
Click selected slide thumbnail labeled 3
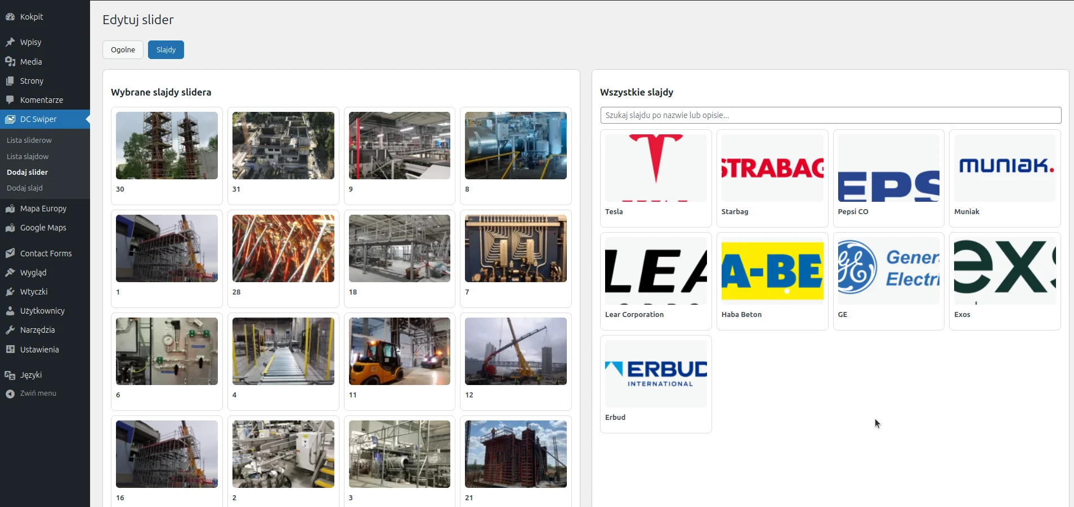click(400, 454)
